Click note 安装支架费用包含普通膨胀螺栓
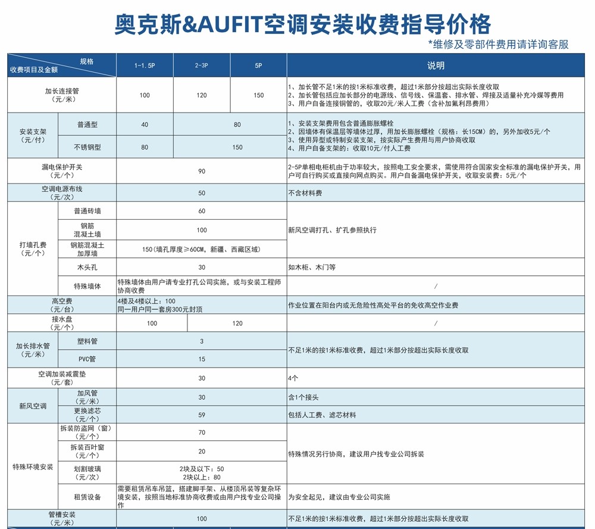Image resolution: width=595 pixels, height=529 pixels. pos(341,123)
